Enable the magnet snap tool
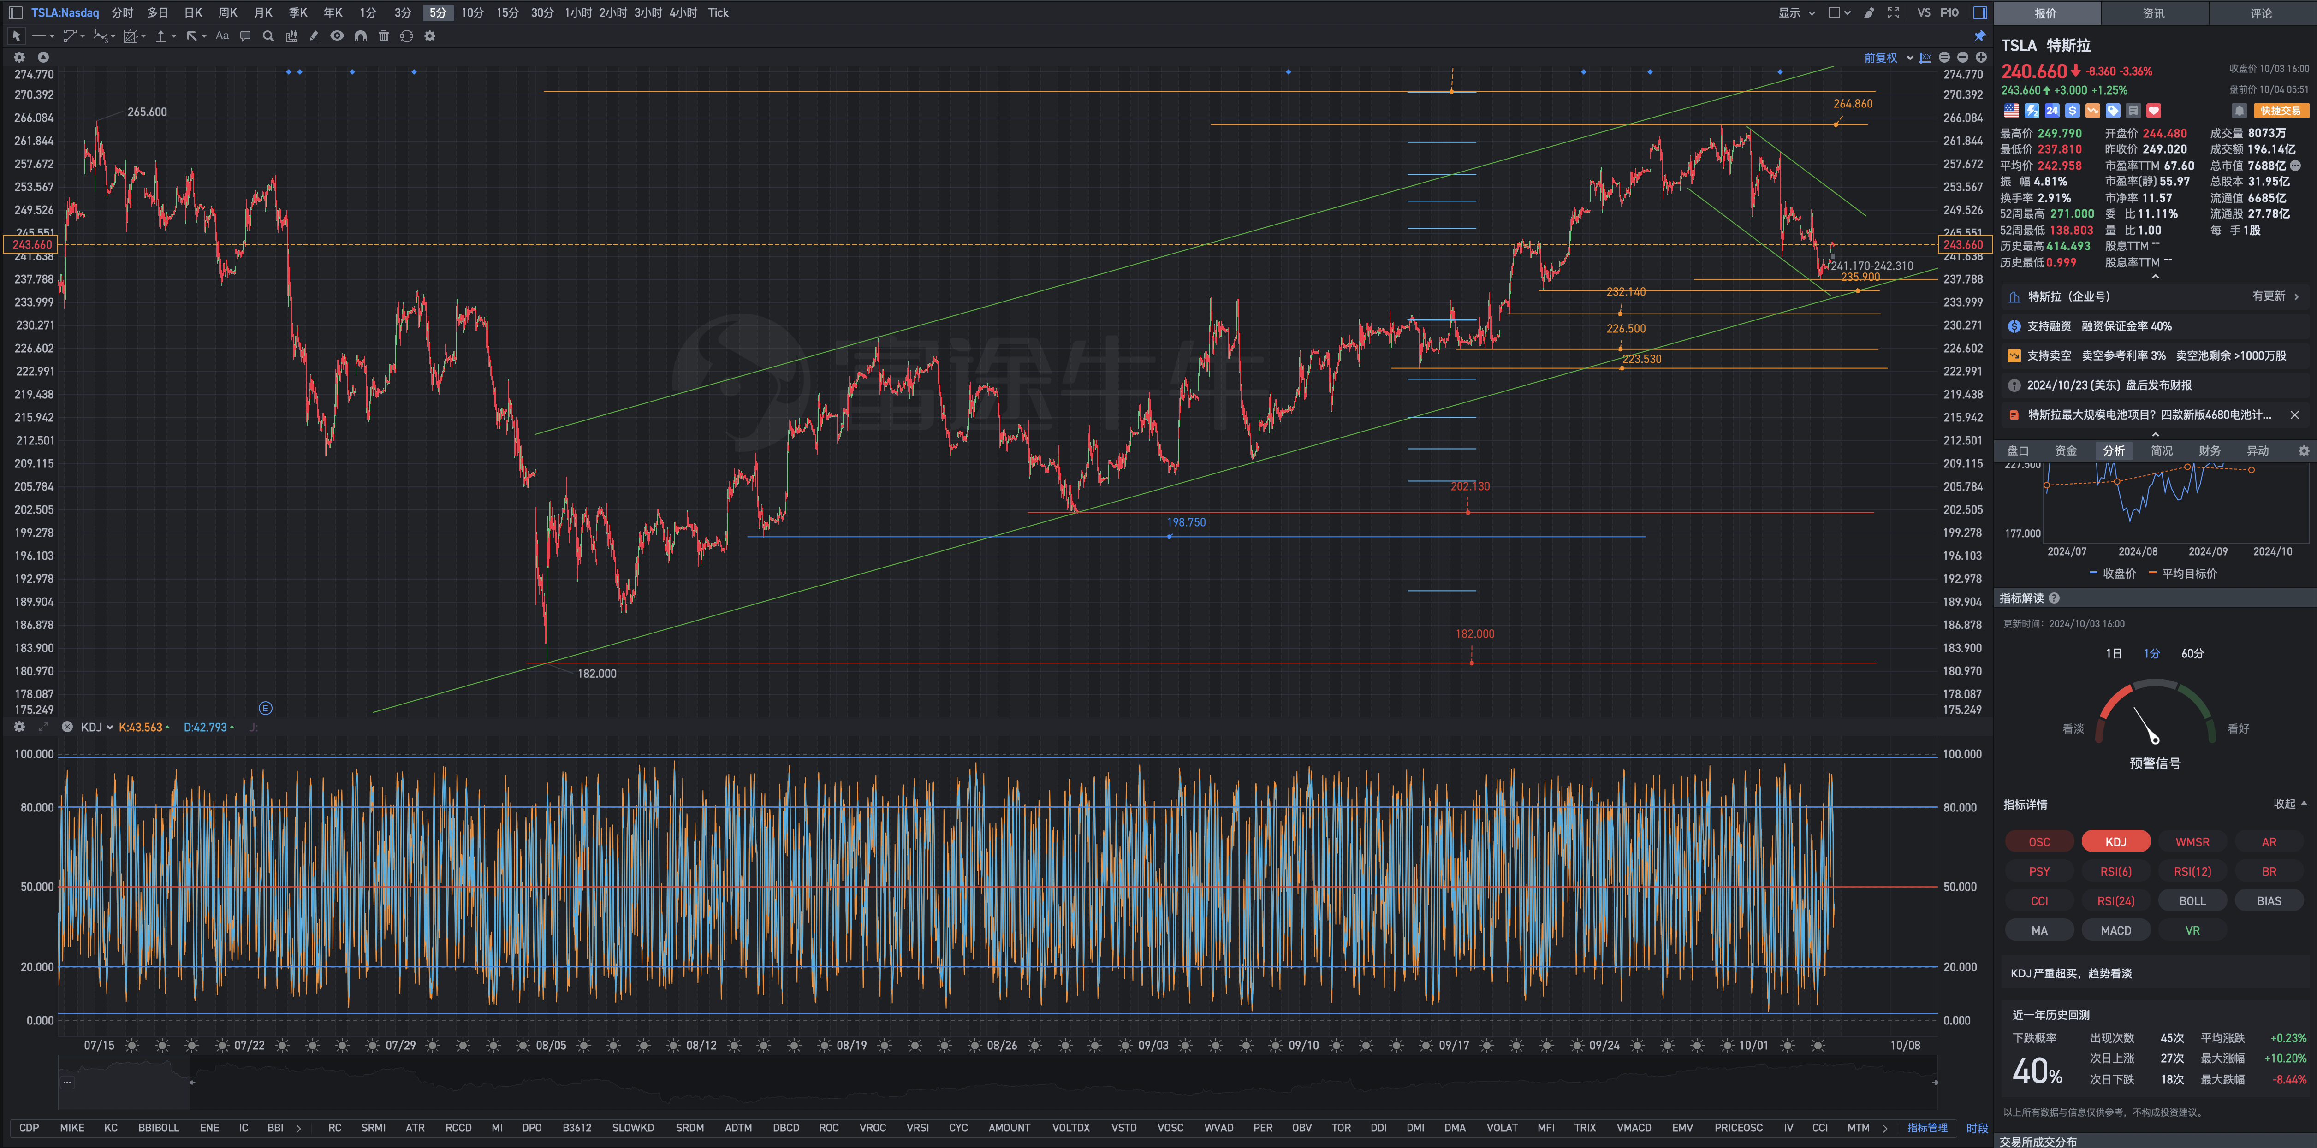 (361, 36)
